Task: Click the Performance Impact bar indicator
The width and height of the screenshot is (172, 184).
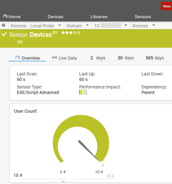Action: click(x=83, y=92)
